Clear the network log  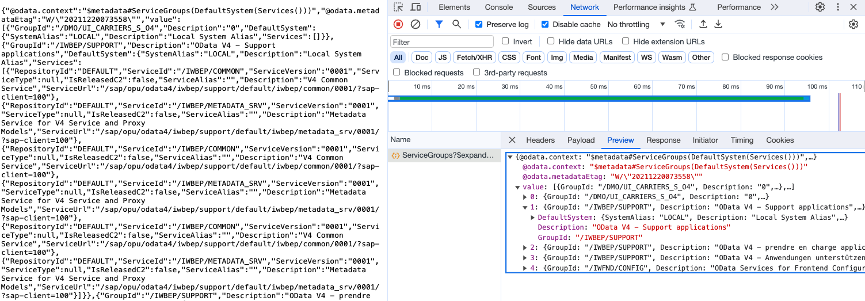click(416, 24)
